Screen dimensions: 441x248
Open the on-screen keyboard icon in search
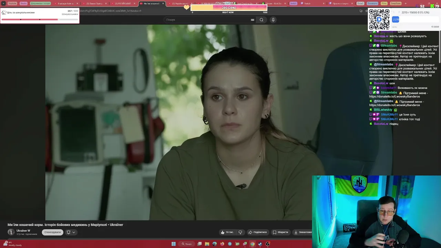(x=253, y=20)
